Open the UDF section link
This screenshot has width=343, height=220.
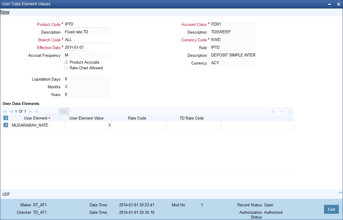[x=6, y=194]
